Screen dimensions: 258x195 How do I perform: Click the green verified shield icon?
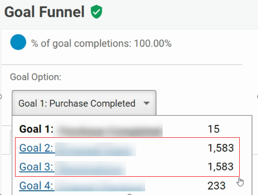click(x=96, y=12)
